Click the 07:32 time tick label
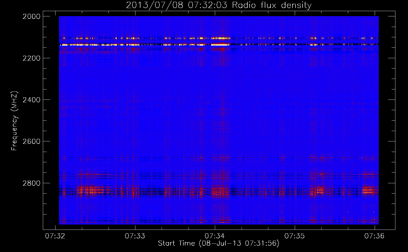This screenshot has height=252, width=408. click(x=55, y=236)
